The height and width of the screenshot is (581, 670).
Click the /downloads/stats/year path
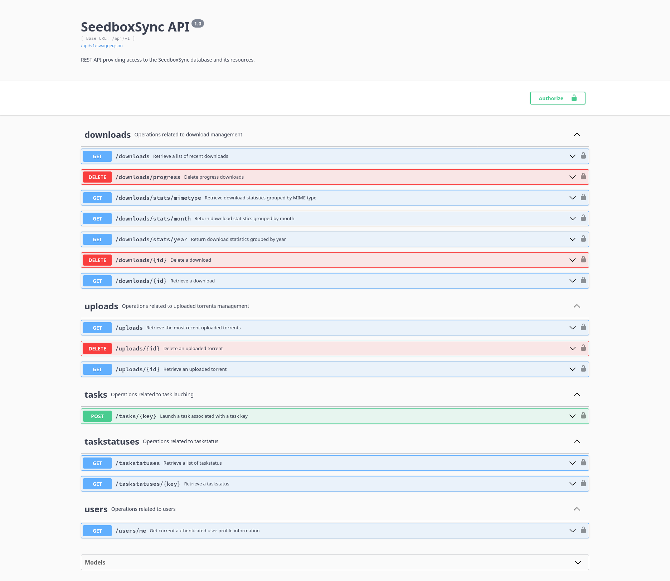click(151, 239)
